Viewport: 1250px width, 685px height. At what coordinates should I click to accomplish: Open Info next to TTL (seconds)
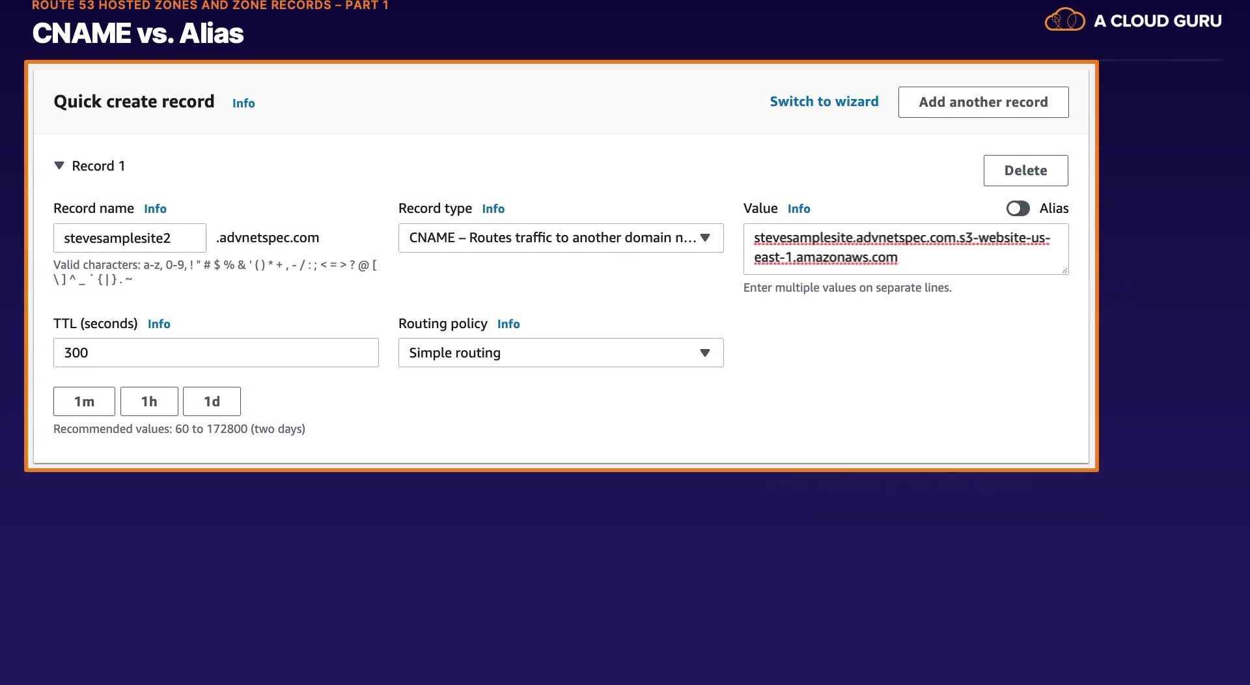coord(159,324)
